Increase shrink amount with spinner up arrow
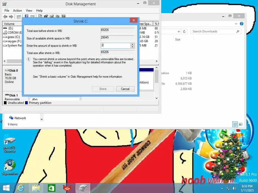258x193 pixels. coord(133,44)
